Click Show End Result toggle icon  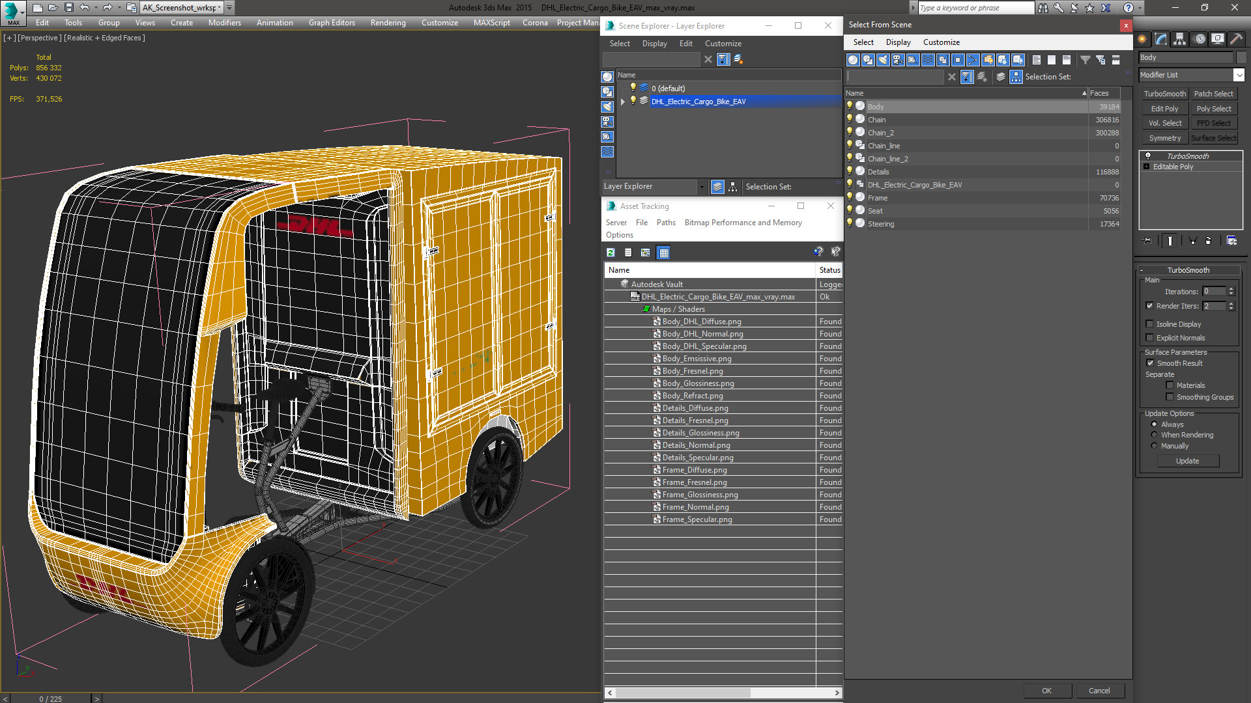(x=1170, y=241)
